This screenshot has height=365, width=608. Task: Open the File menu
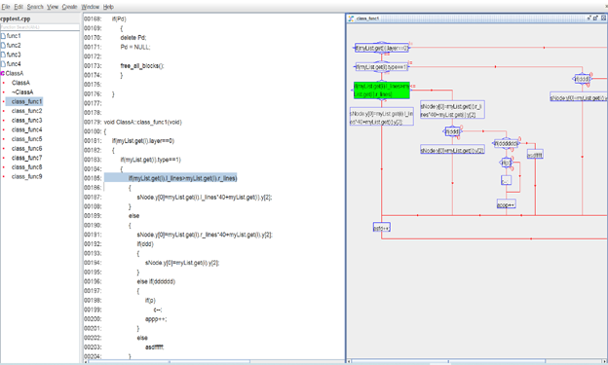coord(6,7)
